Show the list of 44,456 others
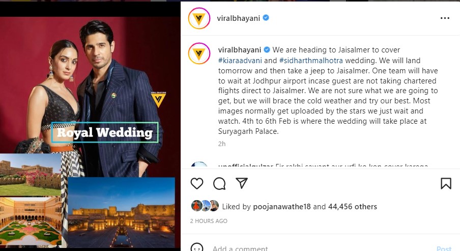 point(352,207)
